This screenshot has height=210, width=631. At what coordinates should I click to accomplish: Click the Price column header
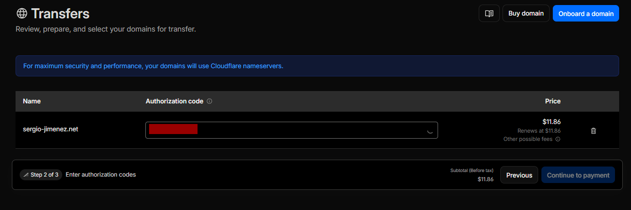pos(553,101)
